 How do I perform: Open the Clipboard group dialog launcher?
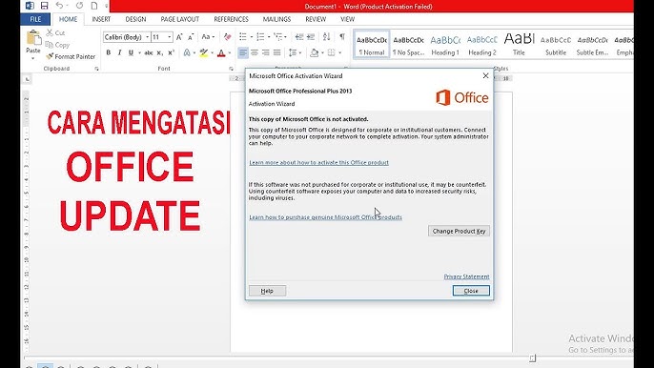point(96,69)
